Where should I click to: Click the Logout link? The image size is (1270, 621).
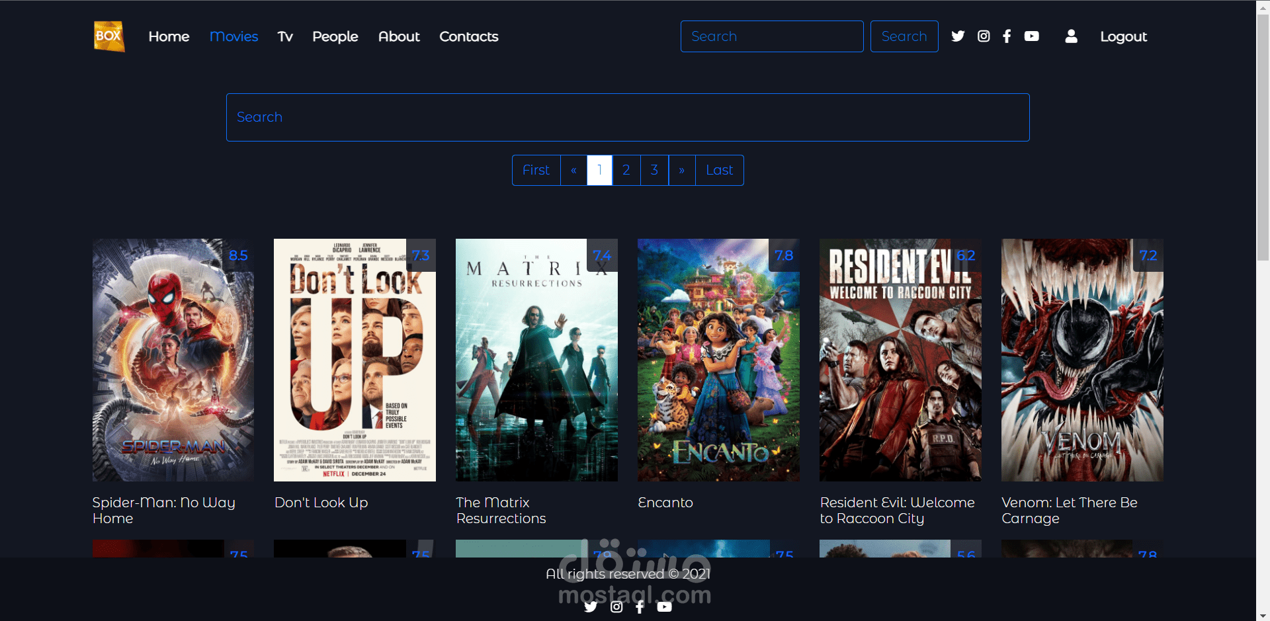1123,36
